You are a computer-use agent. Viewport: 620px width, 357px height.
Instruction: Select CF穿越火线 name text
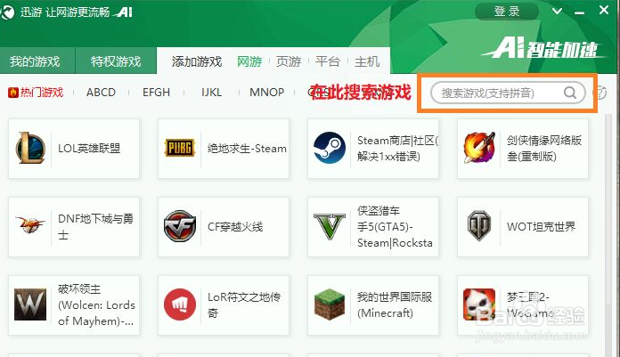[235, 226]
